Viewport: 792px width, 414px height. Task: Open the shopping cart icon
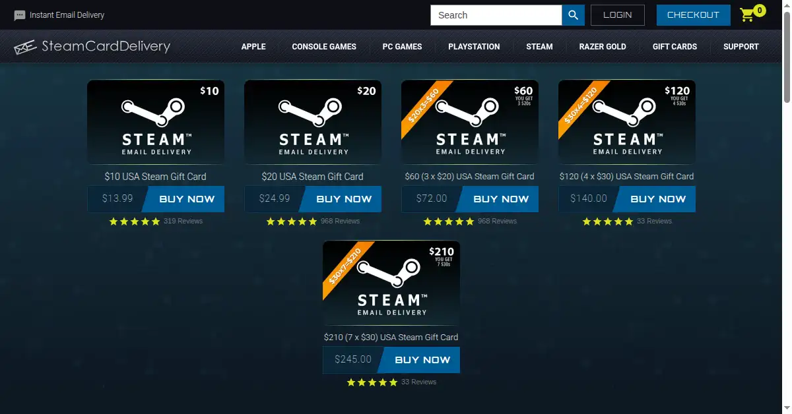747,15
